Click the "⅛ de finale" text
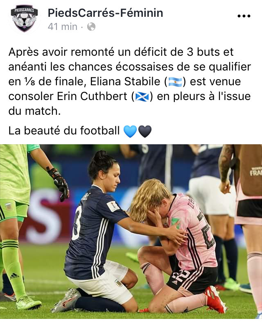Screen dimensions: 262x323 click(x=54, y=82)
